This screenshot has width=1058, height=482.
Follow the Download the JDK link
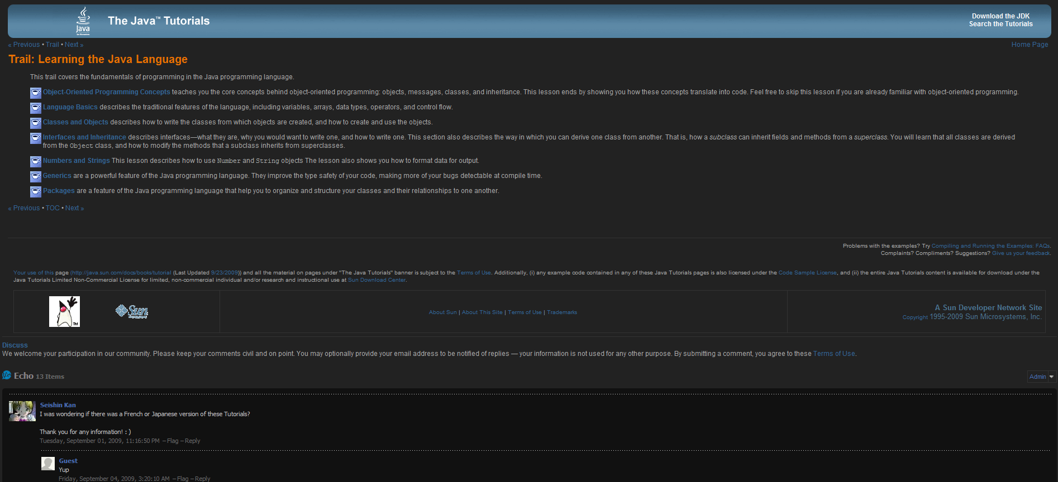(1000, 16)
